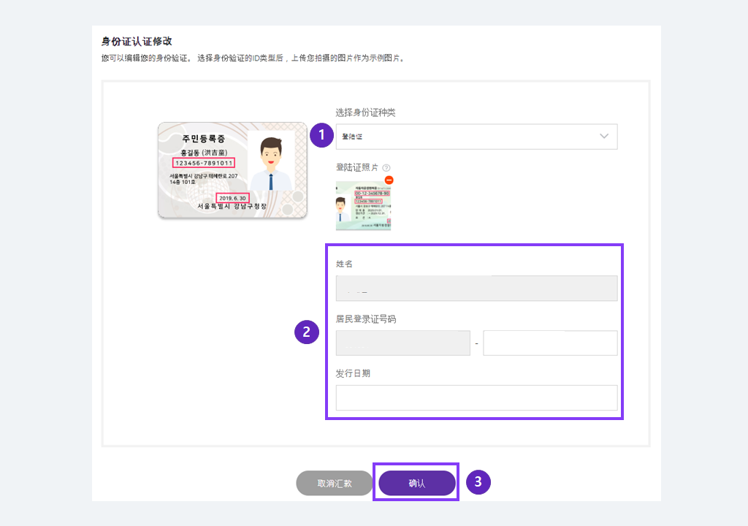The image size is (748, 526).
Task: Click the sample Korean ID card image
Action: (x=232, y=170)
